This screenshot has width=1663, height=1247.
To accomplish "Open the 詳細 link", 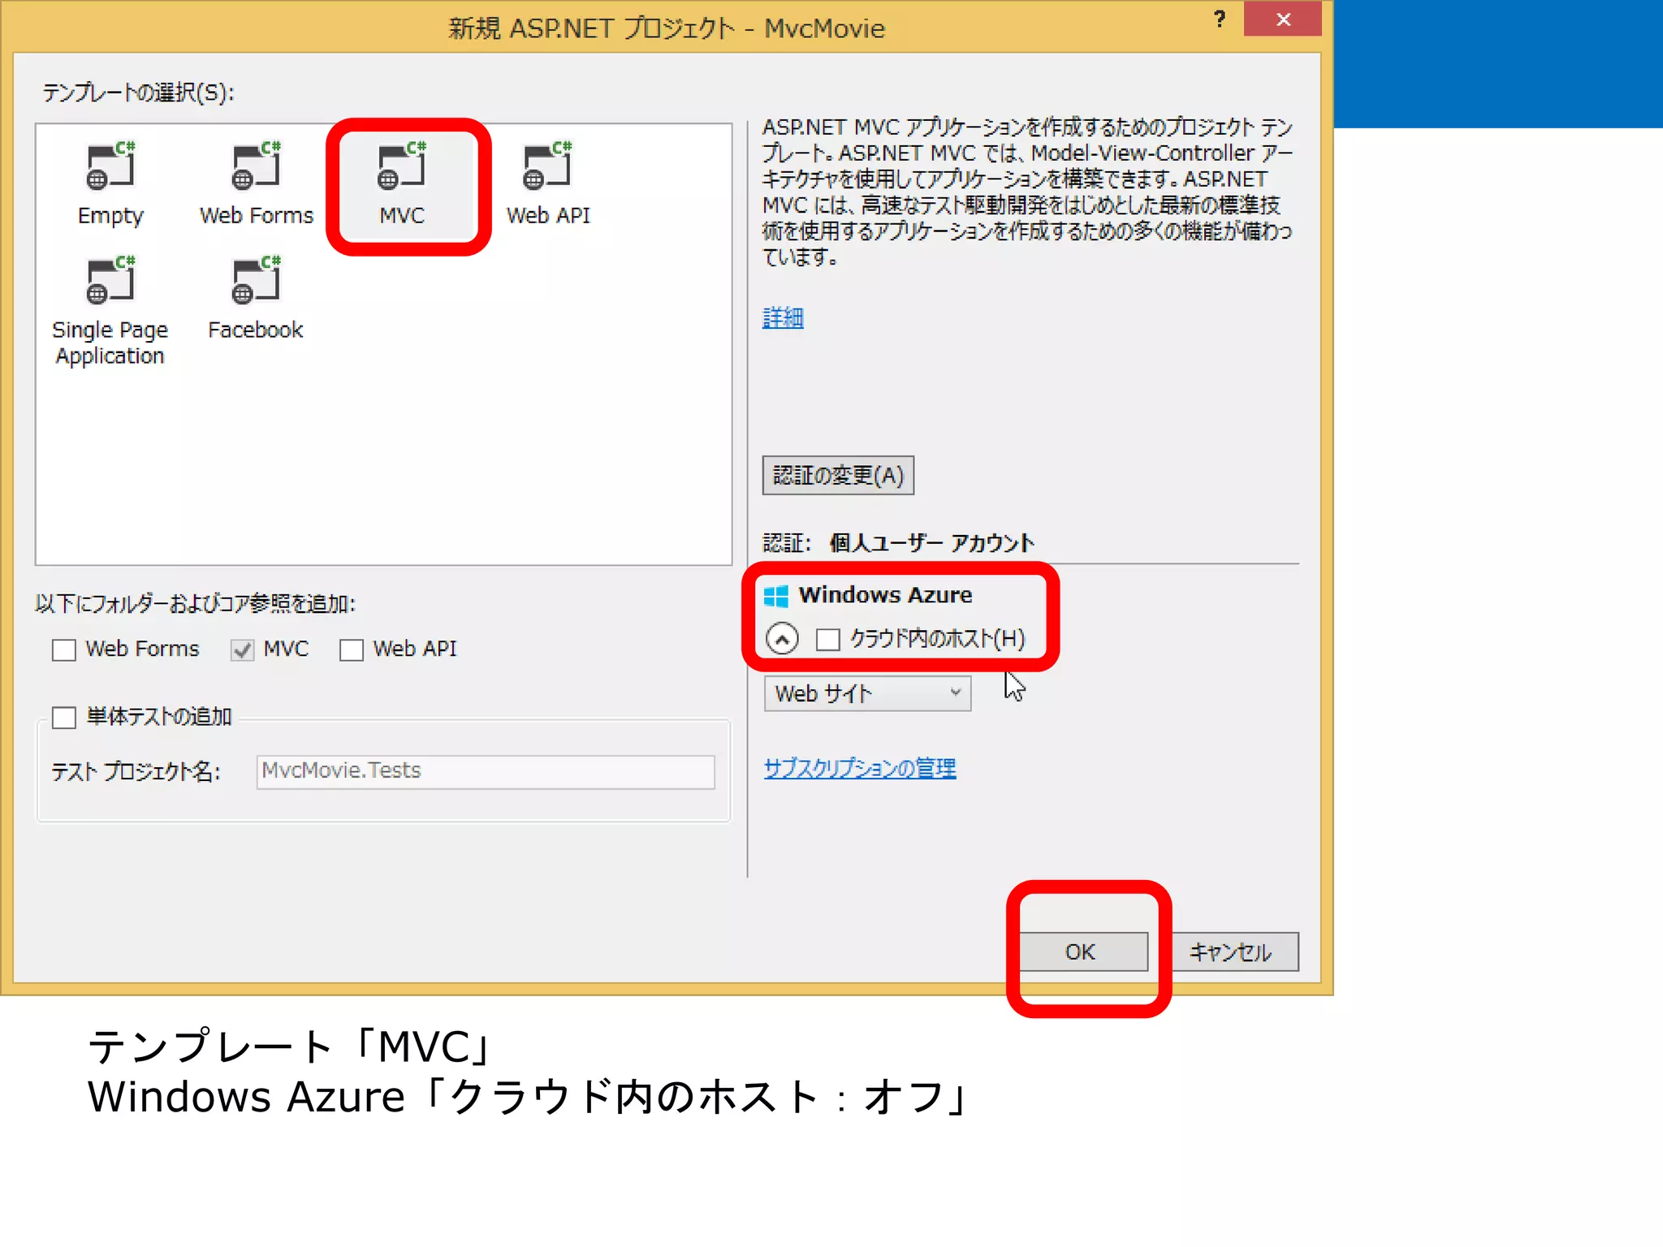I will coord(783,317).
